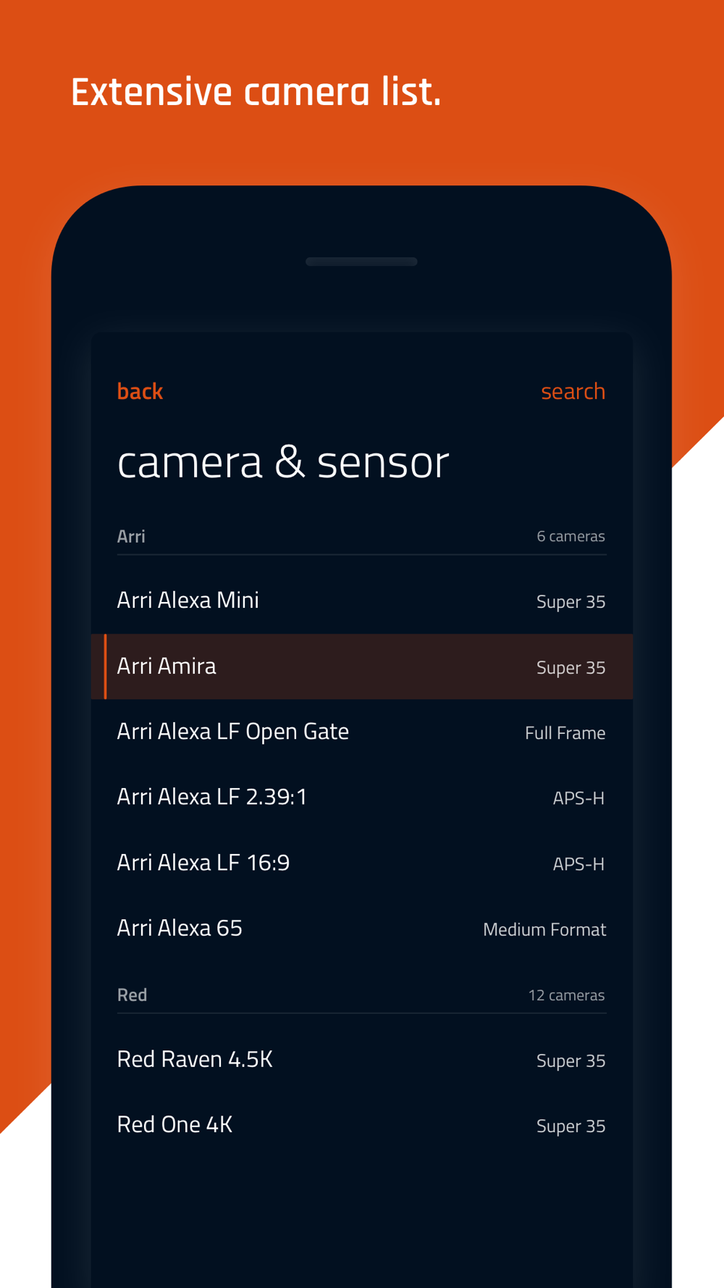Pick Arri Alexa LF 2.39:1
This screenshot has height=1288, width=724.
click(x=362, y=797)
